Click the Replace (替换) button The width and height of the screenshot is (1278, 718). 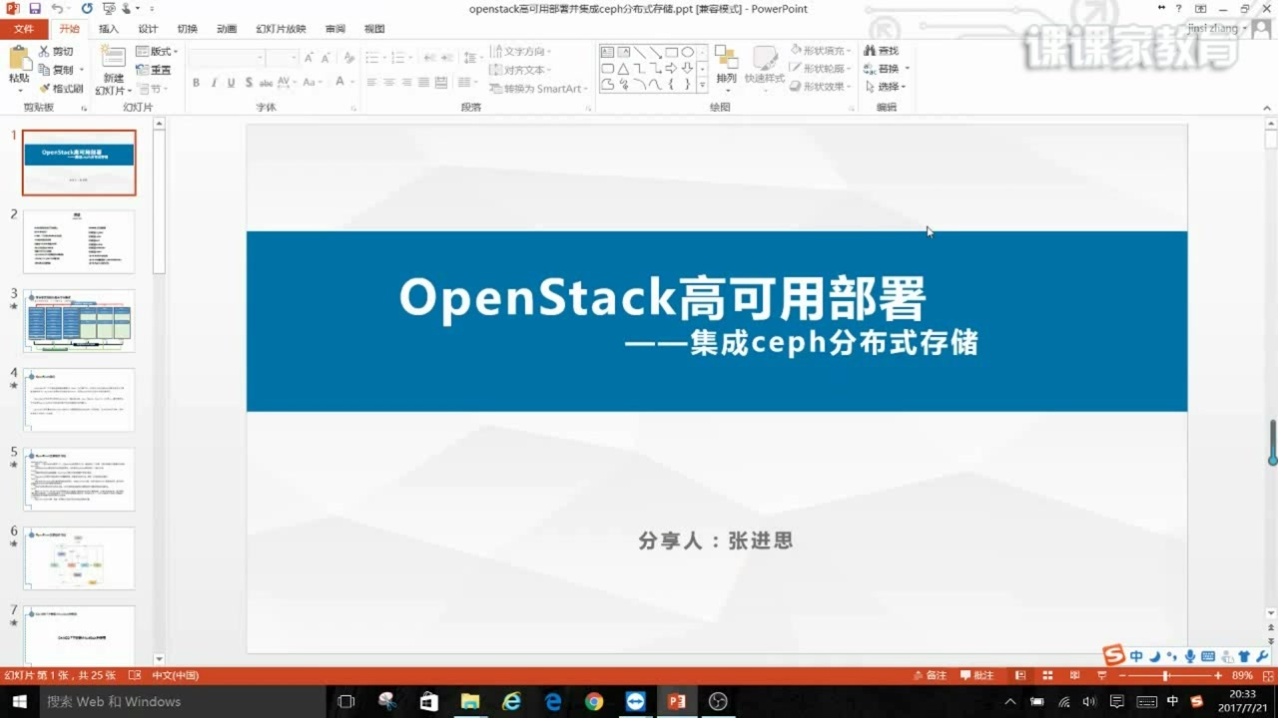884,69
